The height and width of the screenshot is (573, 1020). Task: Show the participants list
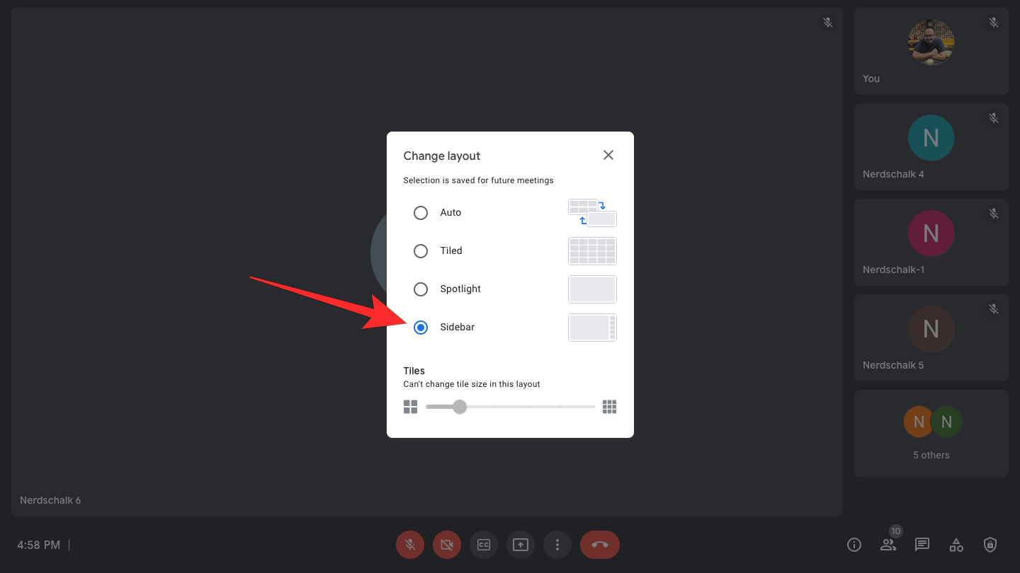point(888,544)
